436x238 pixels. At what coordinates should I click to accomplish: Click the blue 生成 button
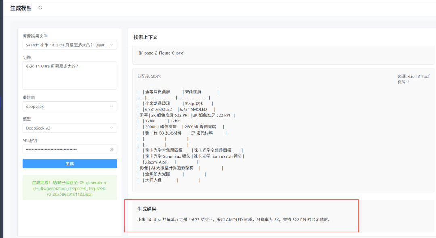tap(69, 164)
